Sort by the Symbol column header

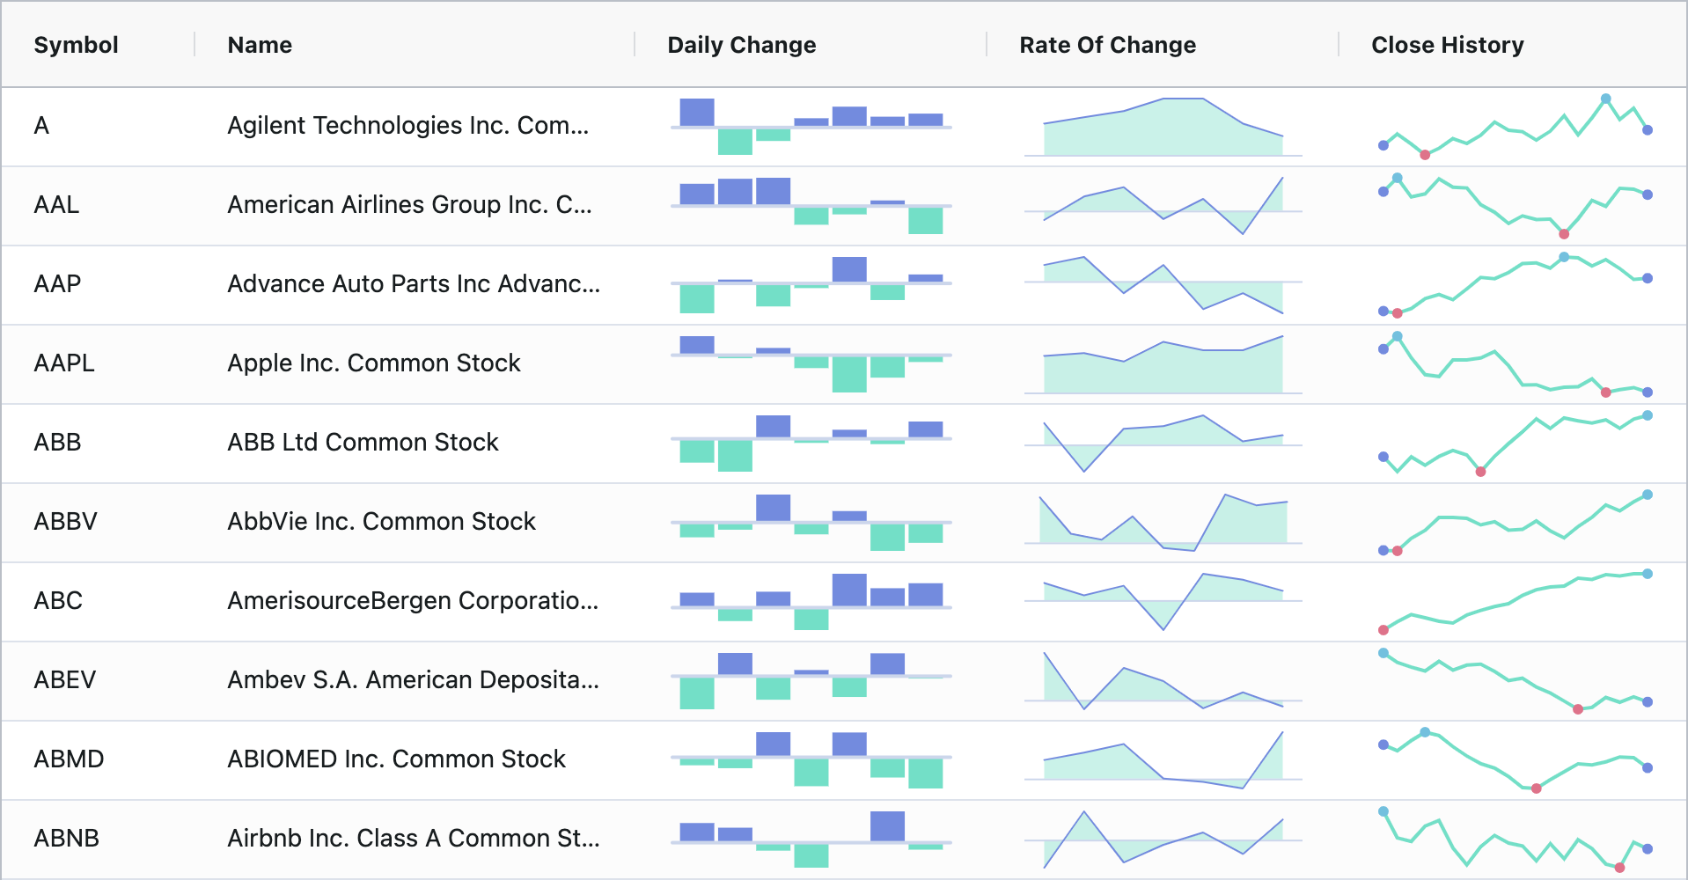tap(77, 45)
